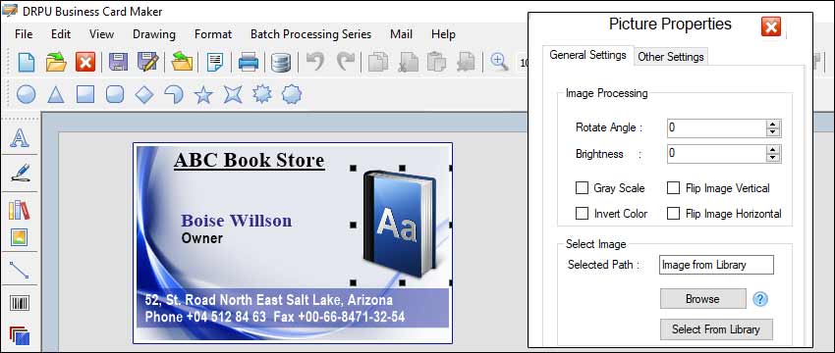Open the database cylinder icon
Viewport: 835px width, 353px height.
click(281, 62)
